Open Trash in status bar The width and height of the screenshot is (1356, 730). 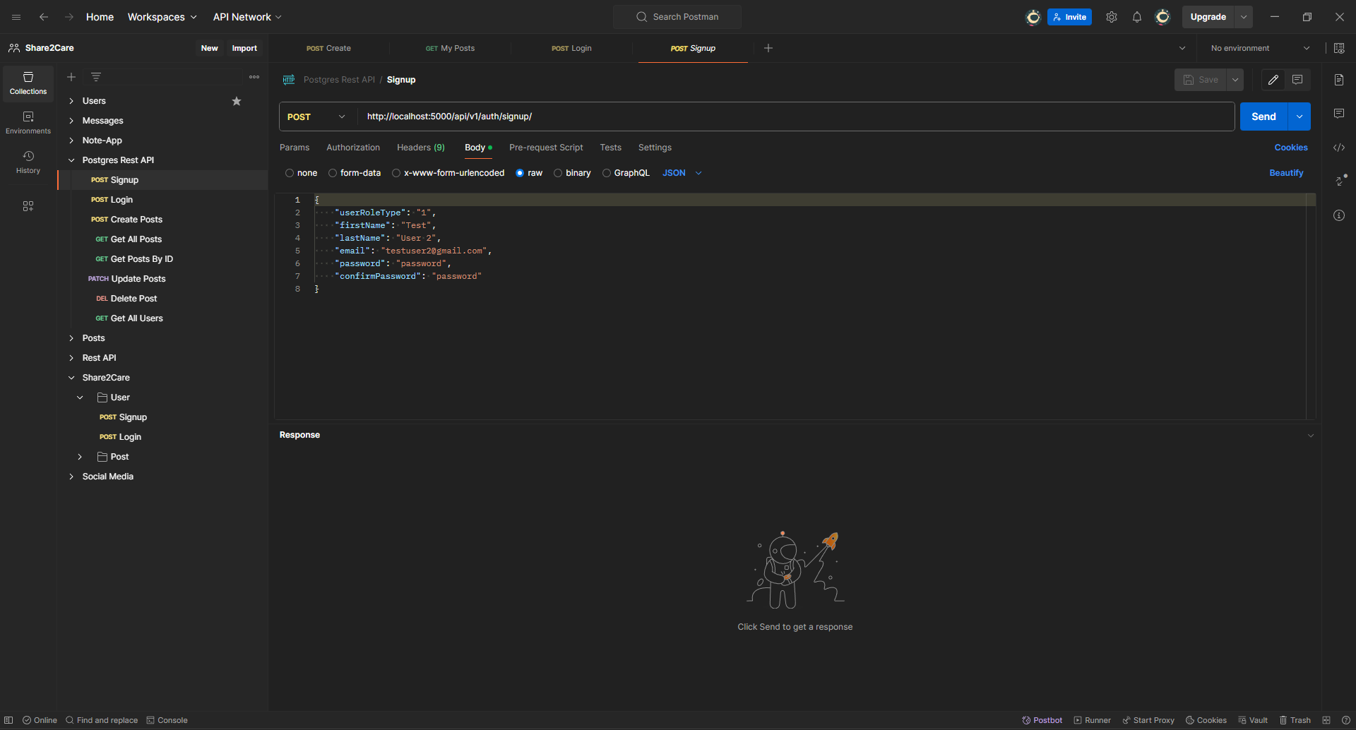[1295, 720]
